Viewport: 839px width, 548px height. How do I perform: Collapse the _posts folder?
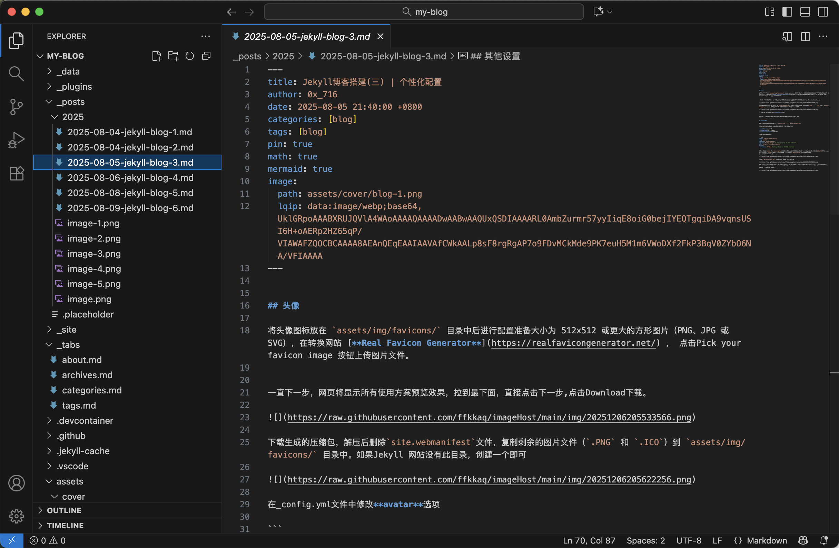tap(49, 101)
